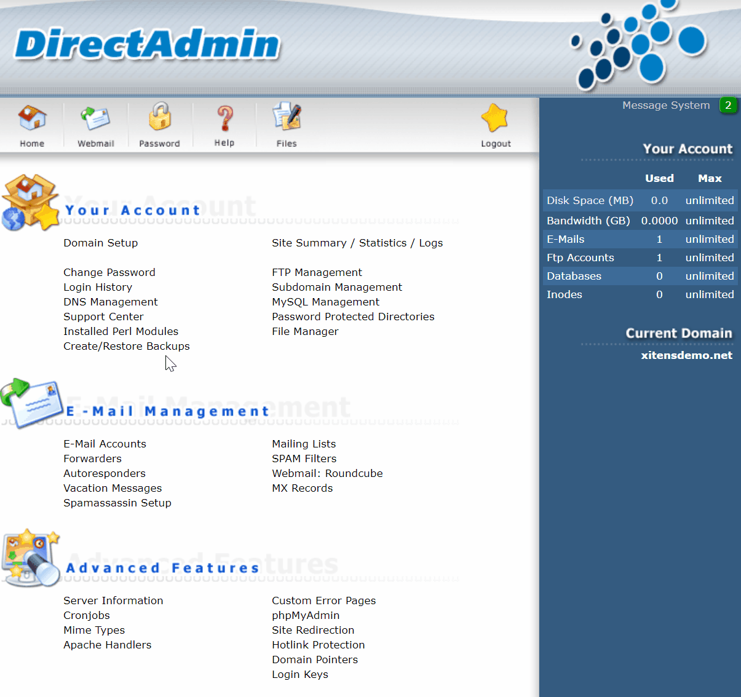Open Mime Types
Image resolution: width=741 pixels, height=697 pixels.
(94, 630)
